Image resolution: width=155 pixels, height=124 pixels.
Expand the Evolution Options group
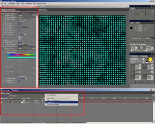pyautogui.click(x=4, y=41)
